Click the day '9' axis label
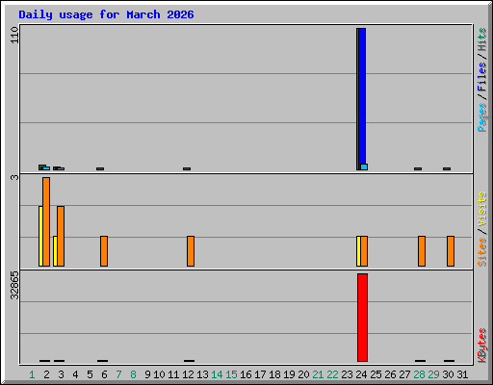Viewport: 493px width, 385px height. click(147, 374)
